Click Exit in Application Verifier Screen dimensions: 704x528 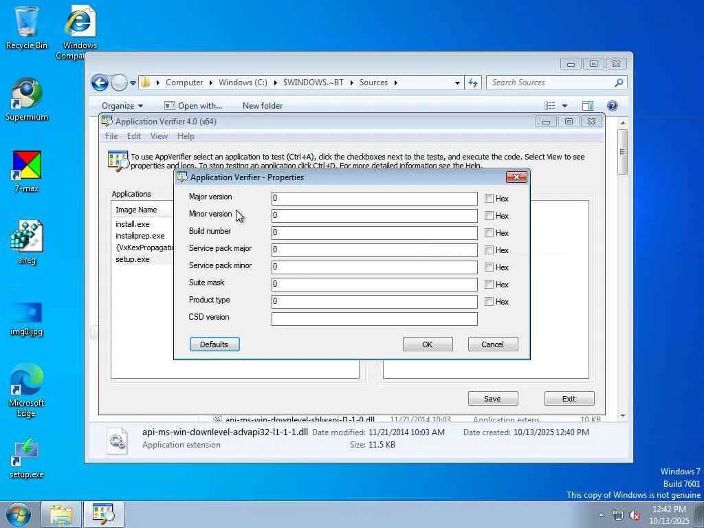pyautogui.click(x=569, y=399)
